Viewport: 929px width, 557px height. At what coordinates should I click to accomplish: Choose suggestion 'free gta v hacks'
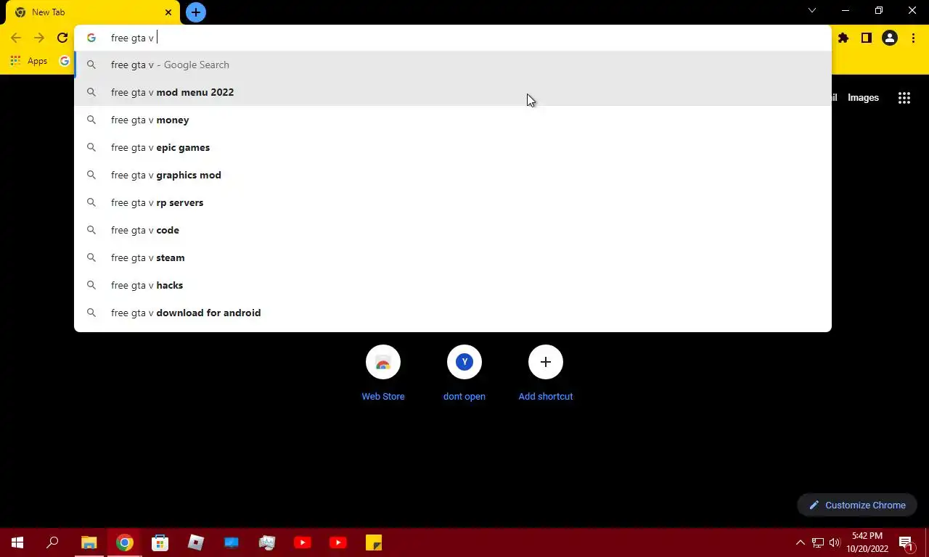(453, 285)
